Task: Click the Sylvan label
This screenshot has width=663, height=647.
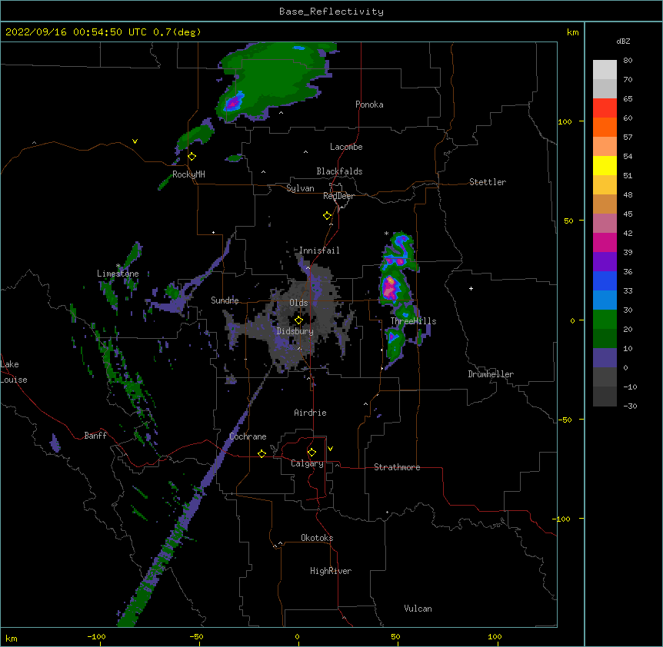Action: pyautogui.click(x=300, y=188)
